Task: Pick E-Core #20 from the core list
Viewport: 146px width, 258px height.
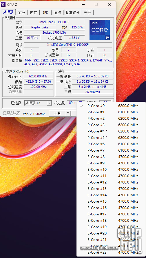Action: [x=111, y=233]
